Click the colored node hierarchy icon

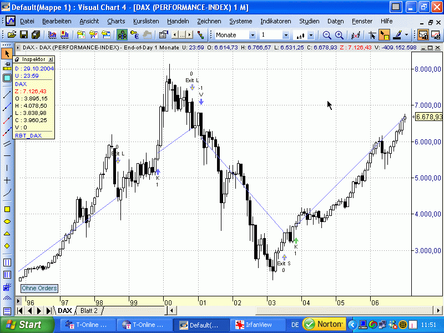point(201,35)
